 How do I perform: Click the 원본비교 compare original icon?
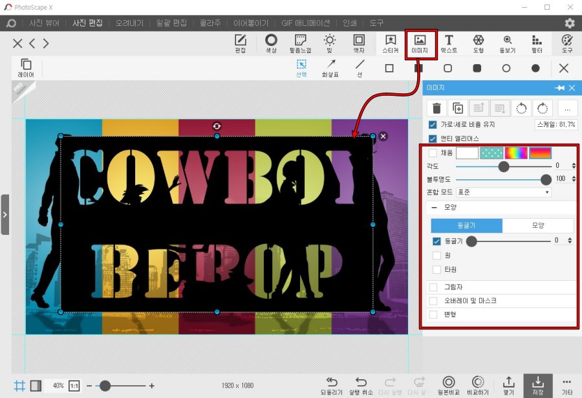[x=449, y=385]
